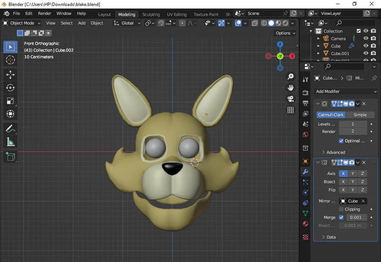Toggle camera view icon in viewport
Screen dimensions: 381x262
[x=290, y=99]
